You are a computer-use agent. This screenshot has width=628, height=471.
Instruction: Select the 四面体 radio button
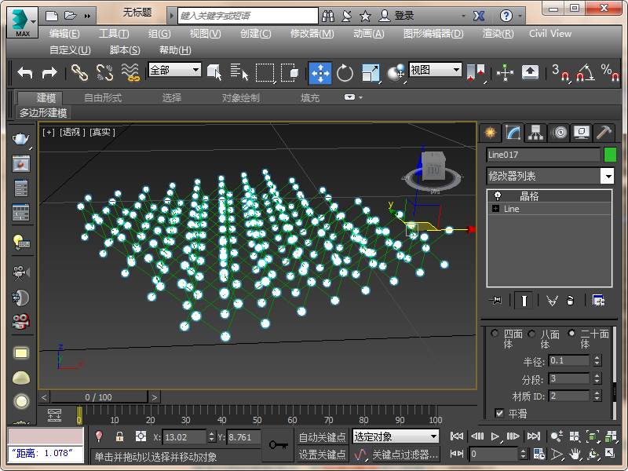coord(495,334)
